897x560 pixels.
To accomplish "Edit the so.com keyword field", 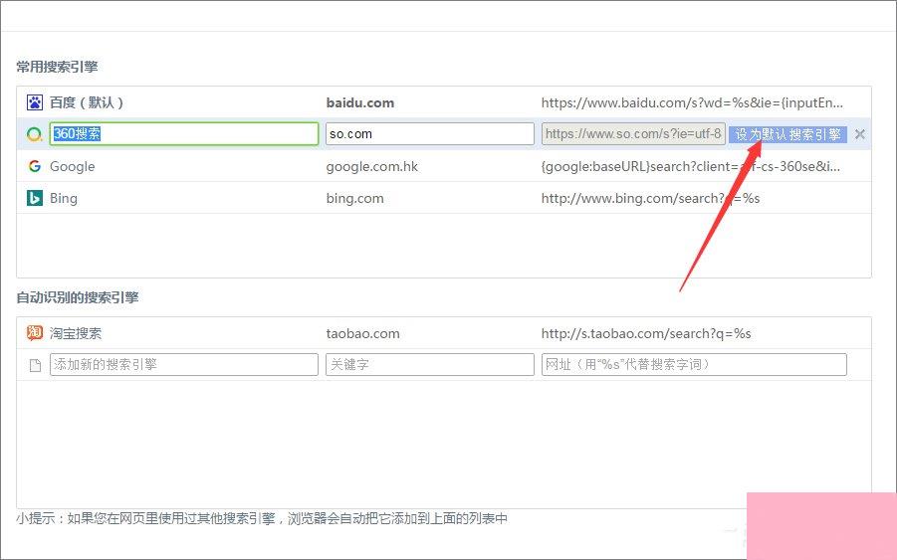I will [x=430, y=133].
